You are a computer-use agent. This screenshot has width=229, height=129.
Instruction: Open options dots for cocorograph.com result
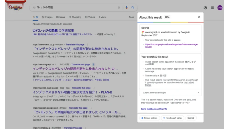pyautogui.click(x=94, y=64)
